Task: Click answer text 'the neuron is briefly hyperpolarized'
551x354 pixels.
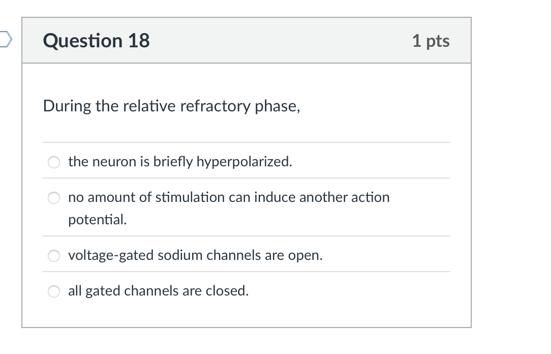Action: (x=180, y=161)
